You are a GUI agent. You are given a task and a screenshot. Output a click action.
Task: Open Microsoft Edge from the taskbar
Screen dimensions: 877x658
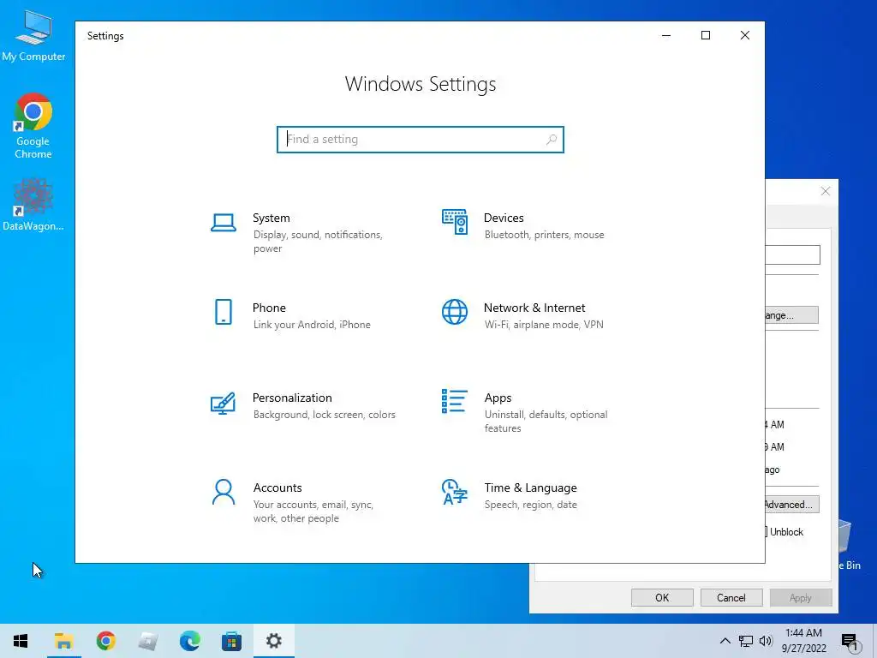[x=189, y=641]
